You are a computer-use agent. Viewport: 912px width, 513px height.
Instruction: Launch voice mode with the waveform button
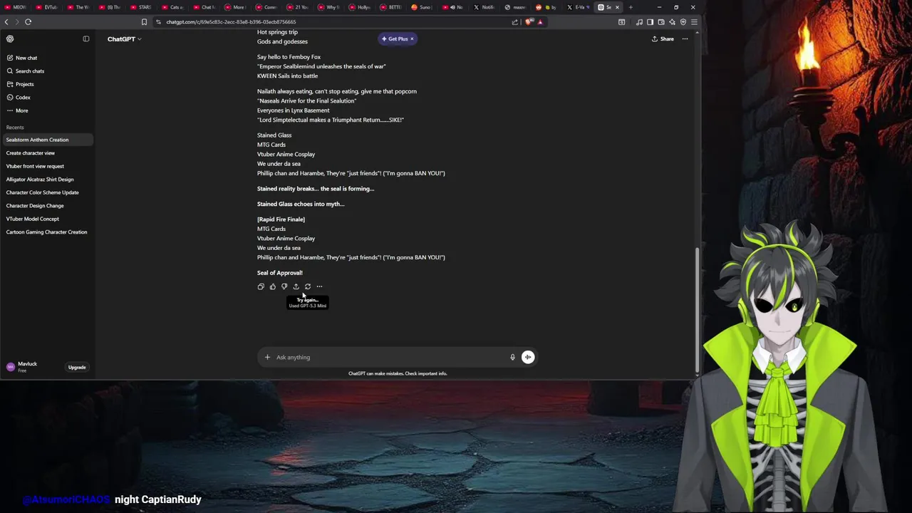[x=528, y=357]
